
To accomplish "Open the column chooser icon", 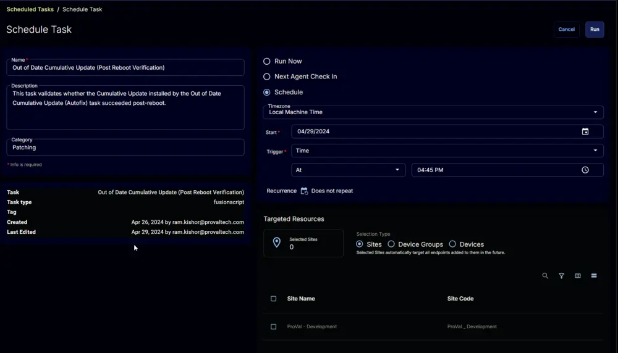I will (577, 276).
